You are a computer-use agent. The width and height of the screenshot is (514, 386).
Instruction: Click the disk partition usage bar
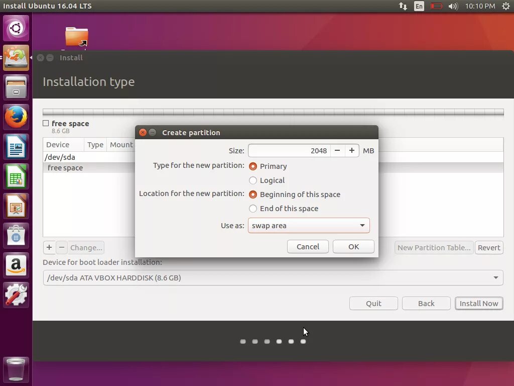[x=273, y=112]
